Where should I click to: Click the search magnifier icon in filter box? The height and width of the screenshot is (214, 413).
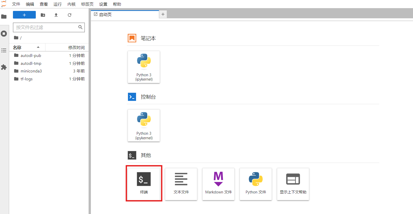(80, 27)
